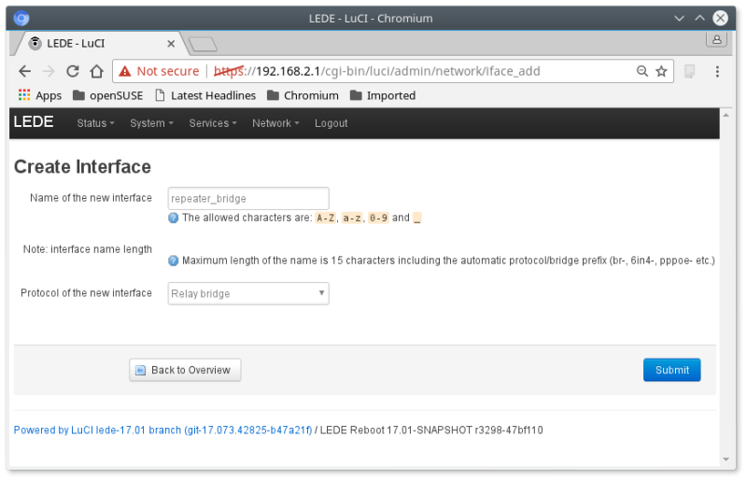Expand the Status menu
Image resolution: width=747 pixels, height=480 pixels.
[x=95, y=123]
